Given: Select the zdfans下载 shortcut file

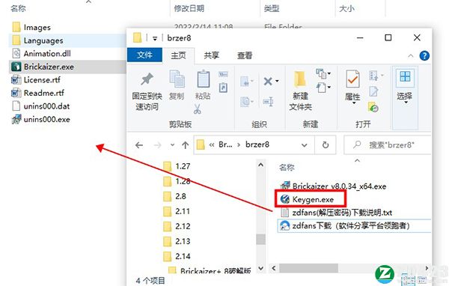Looking at the screenshot, I should (354, 226).
